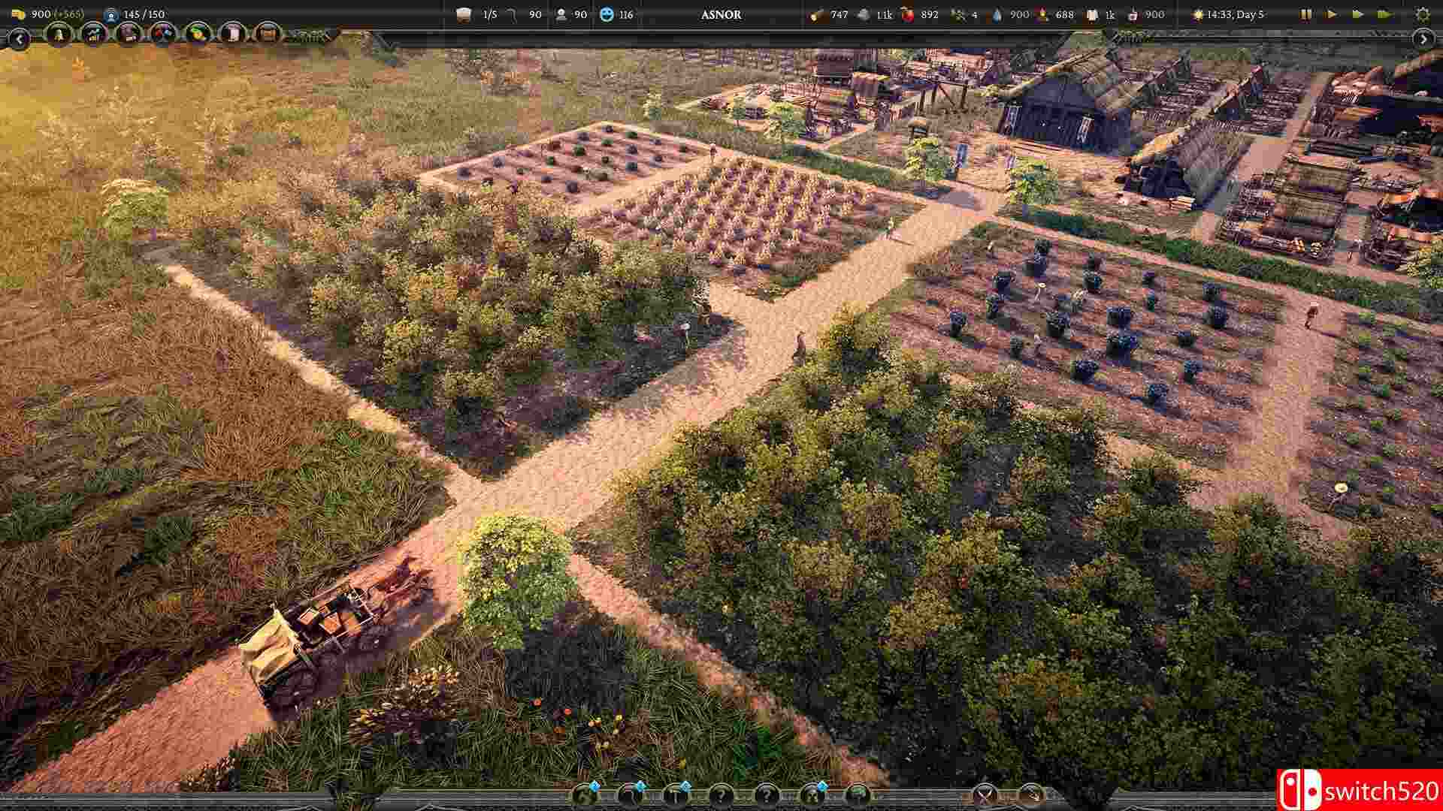The height and width of the screenshot is (811, 1443).
Task: Collapse top-left menu with left chevron
Action: point(19,38)
